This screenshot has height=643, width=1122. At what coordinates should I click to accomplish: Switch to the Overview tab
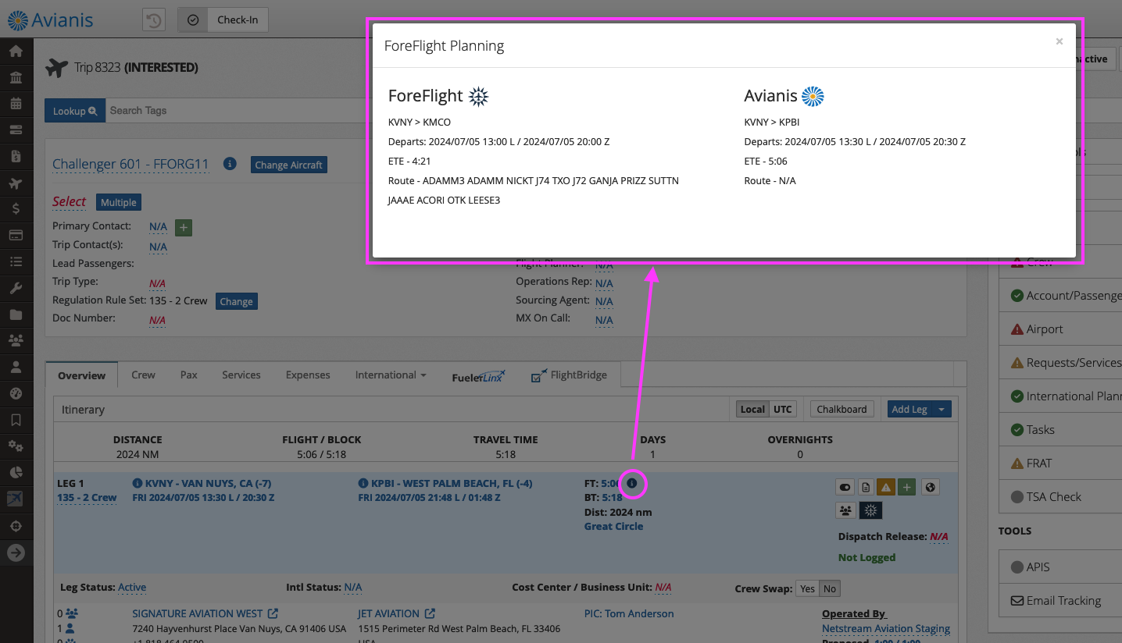pos(81,375)
